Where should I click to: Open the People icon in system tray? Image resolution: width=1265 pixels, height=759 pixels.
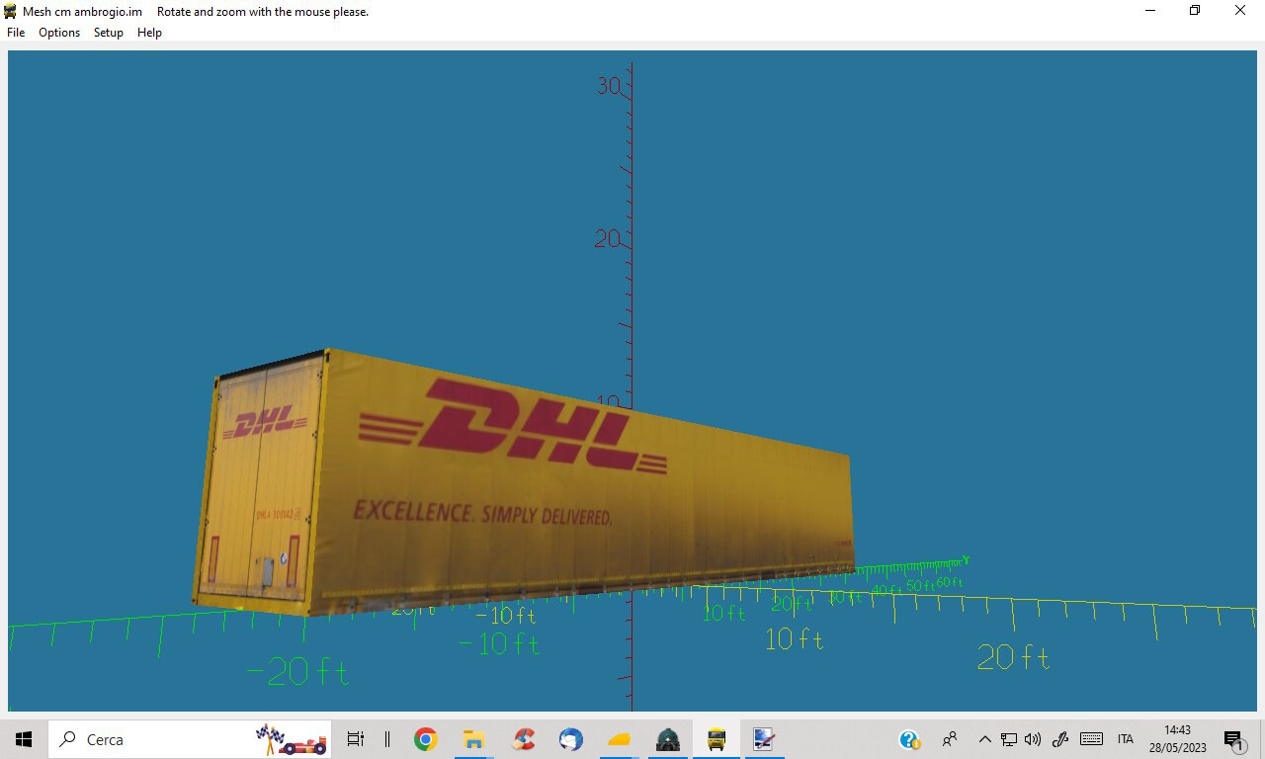pyautogui.click(x=951, y=739)
